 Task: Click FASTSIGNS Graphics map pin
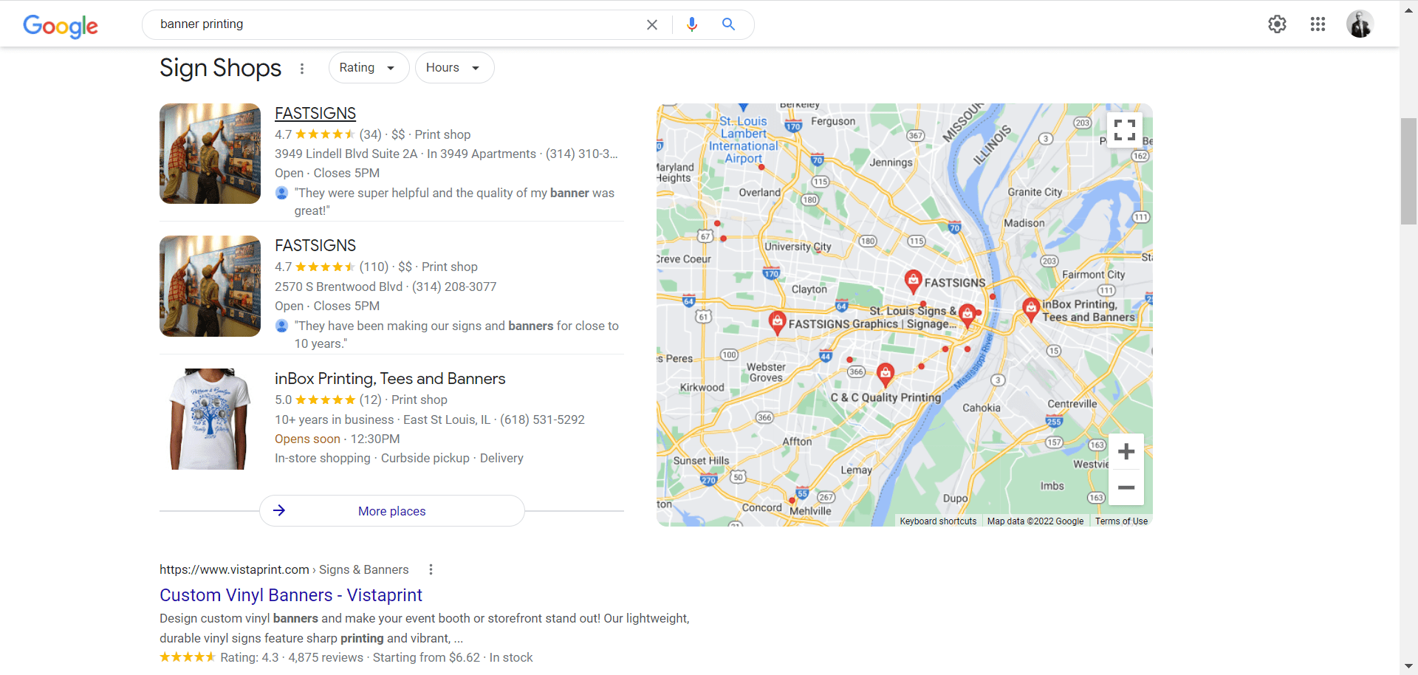coord(777,323)
